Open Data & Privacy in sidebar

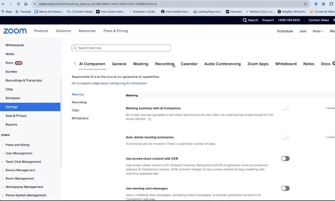click(16, 115)
